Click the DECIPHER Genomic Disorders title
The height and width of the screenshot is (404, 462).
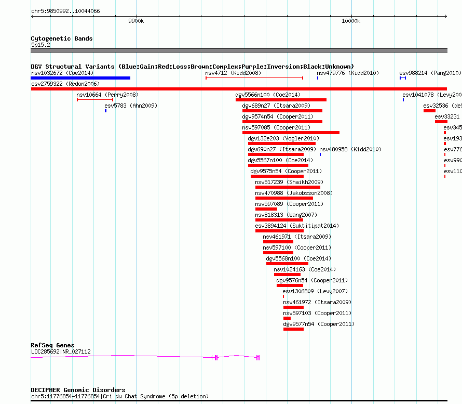click(78, 390)
